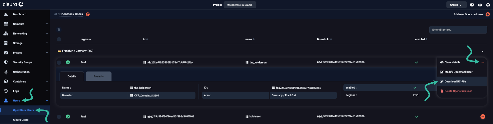Click the Security Groups shield icon
493x124 pixels.
(x=6, y=62)
